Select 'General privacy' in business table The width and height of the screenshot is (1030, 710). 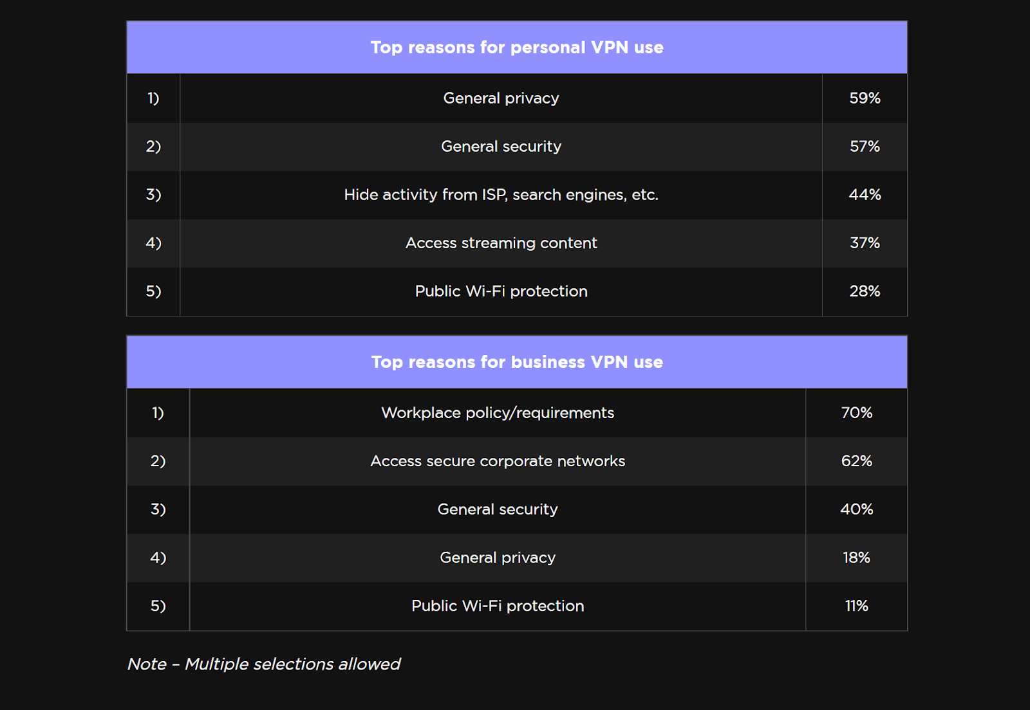pos(498,558)
